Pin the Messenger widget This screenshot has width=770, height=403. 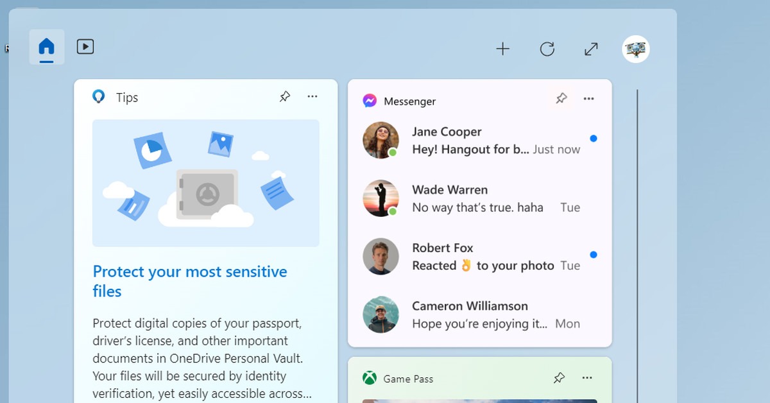561,98
